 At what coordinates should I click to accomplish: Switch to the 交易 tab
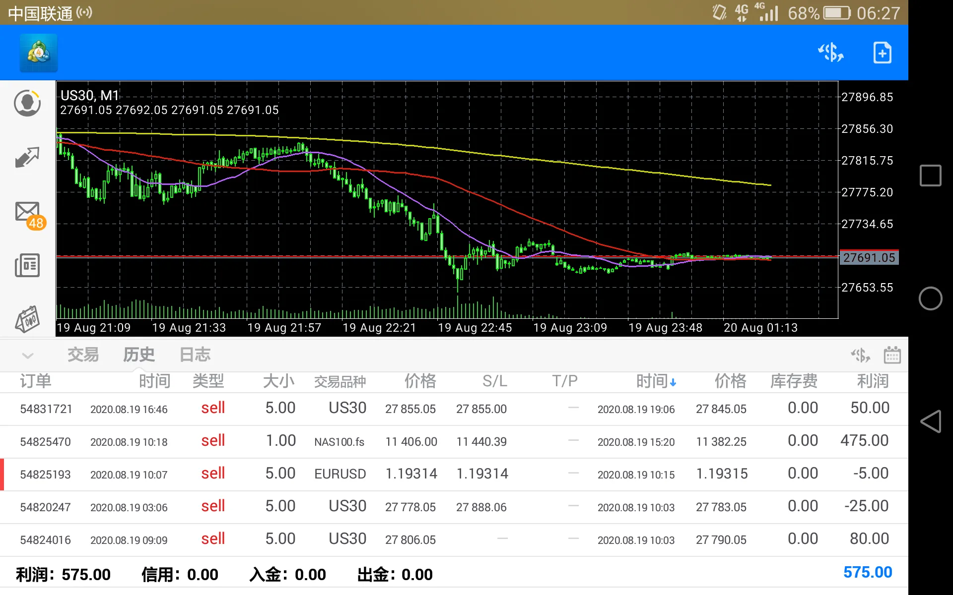tap(83, 355)
